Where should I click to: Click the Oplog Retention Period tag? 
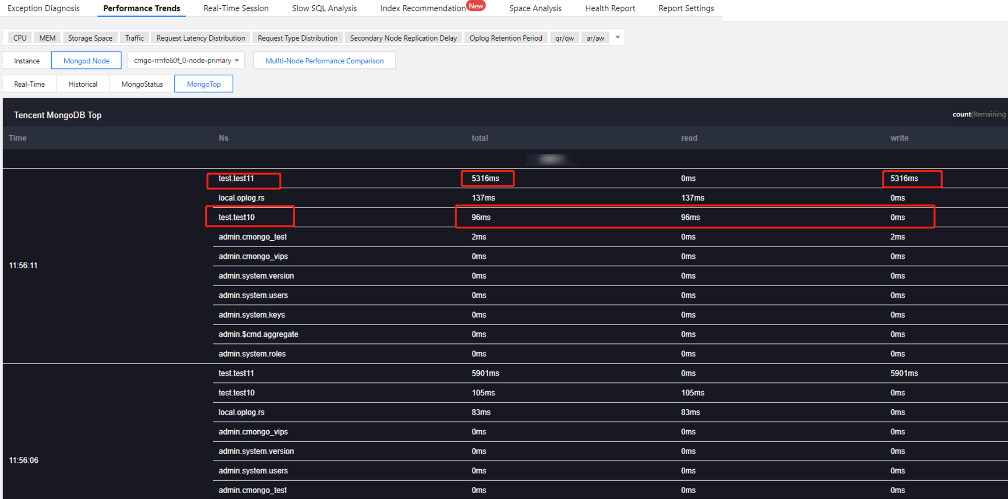tap(505, 38)
